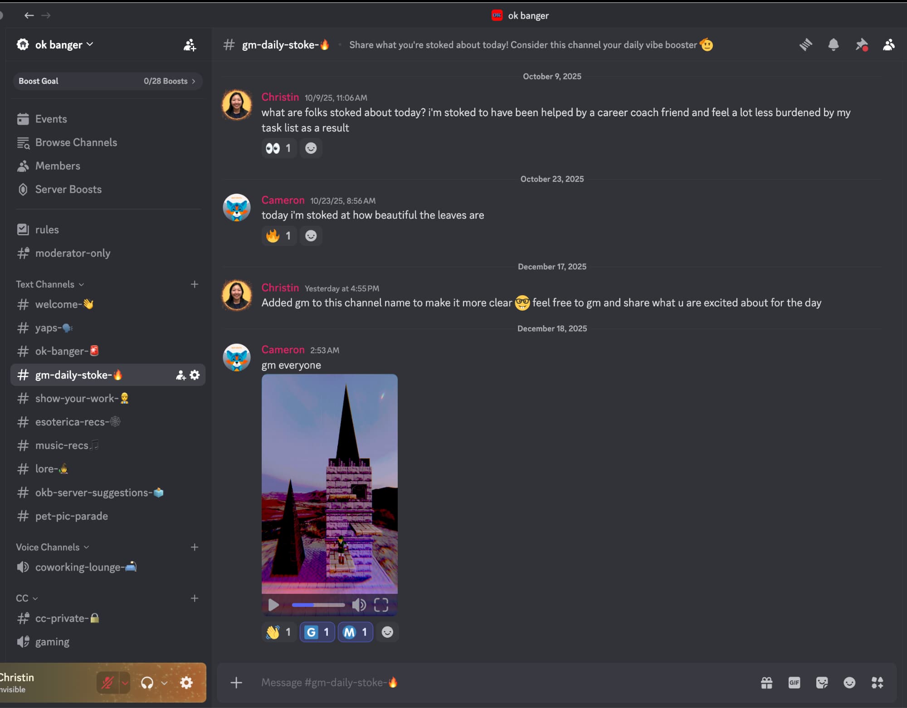Open Browse Channels in sidebar
Image resolution: width=907 pixels, height=708 pixels.
tap(76, 142)
